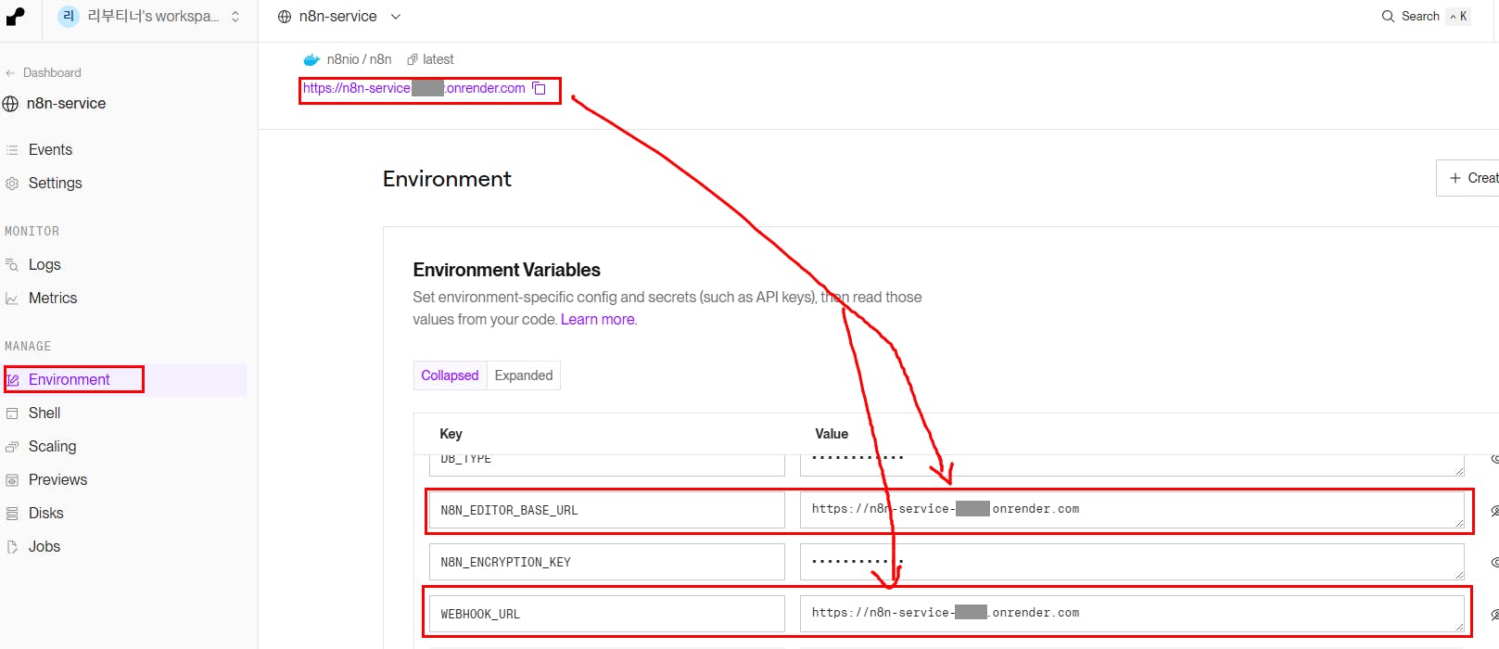The height and width of the screenshot is (649, 1499).
Task: Open the Previews page
Action: [57, 479]
